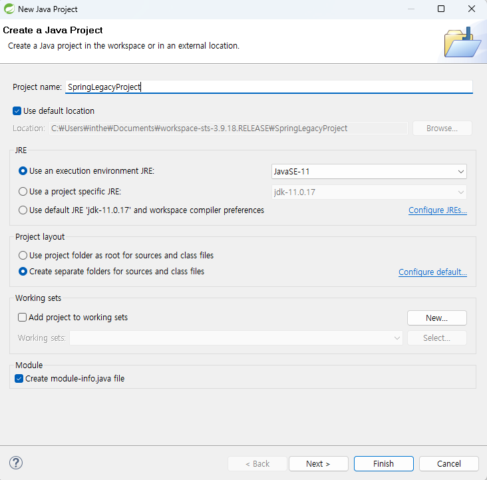487x480 pixels.
Task: Click the Spring leaf icon in title bar
Action: (9, 9)
